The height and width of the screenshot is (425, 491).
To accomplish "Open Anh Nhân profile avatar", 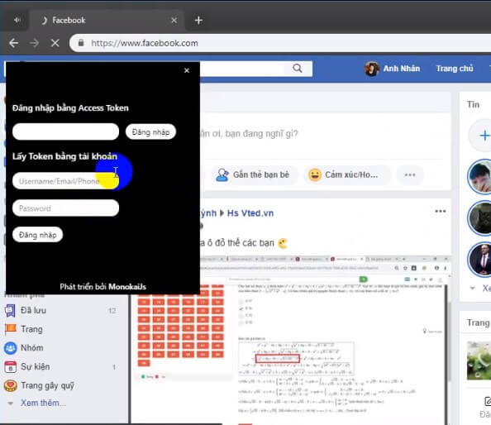I will (372, 69).
